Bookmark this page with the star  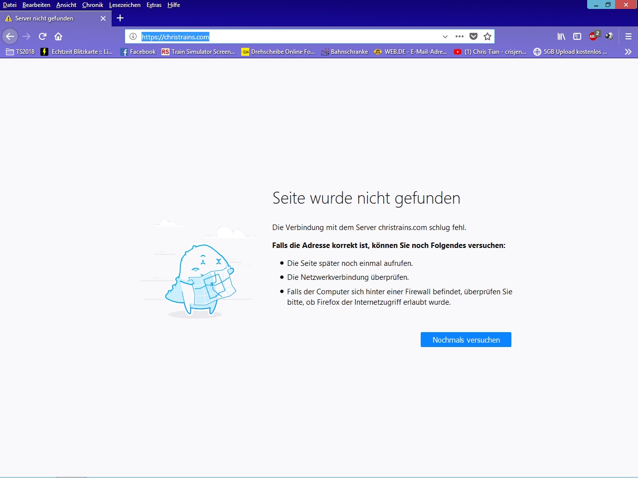(487, 36)
